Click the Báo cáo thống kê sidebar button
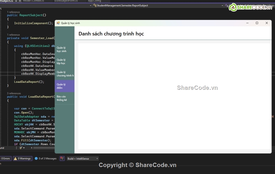The width and height of the screenshot is (275, 174). pos(65,98)
